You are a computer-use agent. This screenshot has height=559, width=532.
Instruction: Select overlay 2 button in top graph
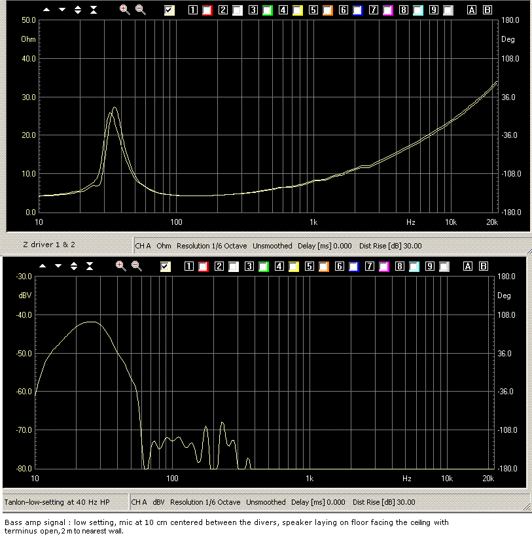[x=223, y=10]
